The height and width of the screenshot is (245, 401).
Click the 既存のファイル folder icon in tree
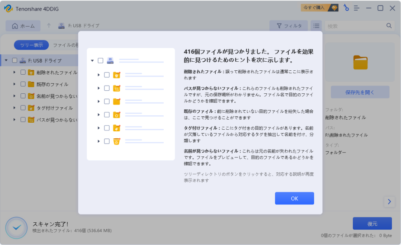pyautogui.click(x=31, y=84)
